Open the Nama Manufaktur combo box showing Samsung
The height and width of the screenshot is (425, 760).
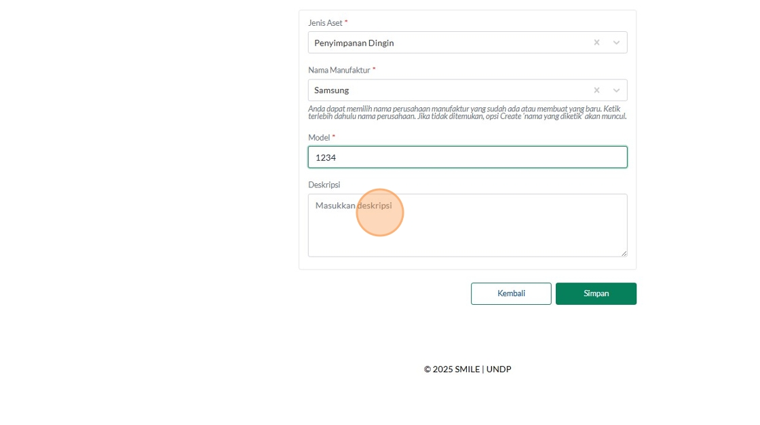tap(468, 90)
